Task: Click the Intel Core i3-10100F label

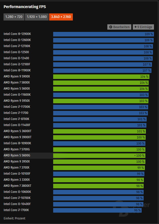Action: (x=17, y=174)
